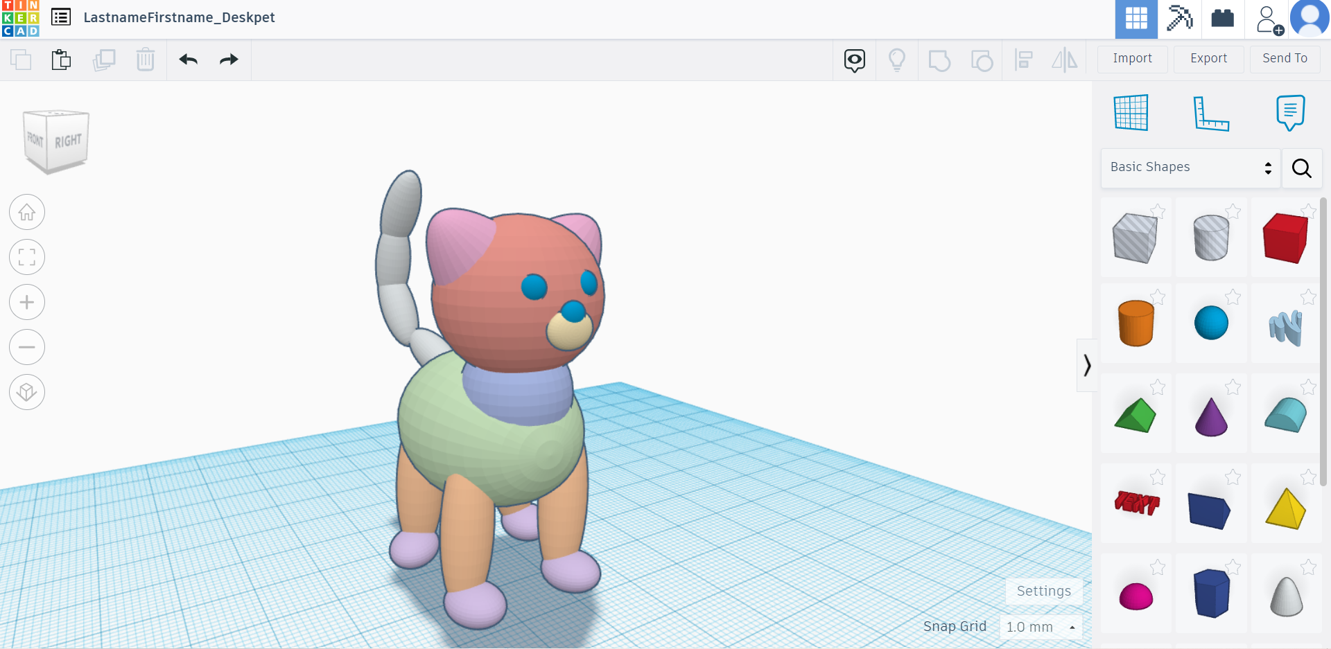Open the Notes tool
The width and height of the screenshot is (1331, 649).
point(1289,112)
